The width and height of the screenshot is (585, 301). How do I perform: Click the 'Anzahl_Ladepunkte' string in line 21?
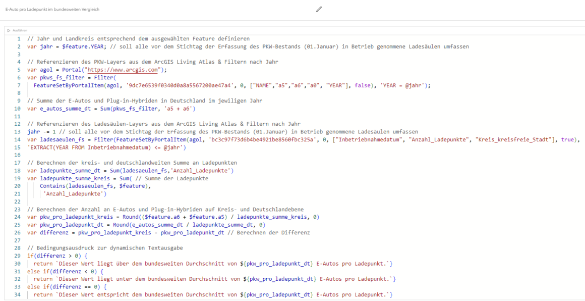(x=75, y=193)
